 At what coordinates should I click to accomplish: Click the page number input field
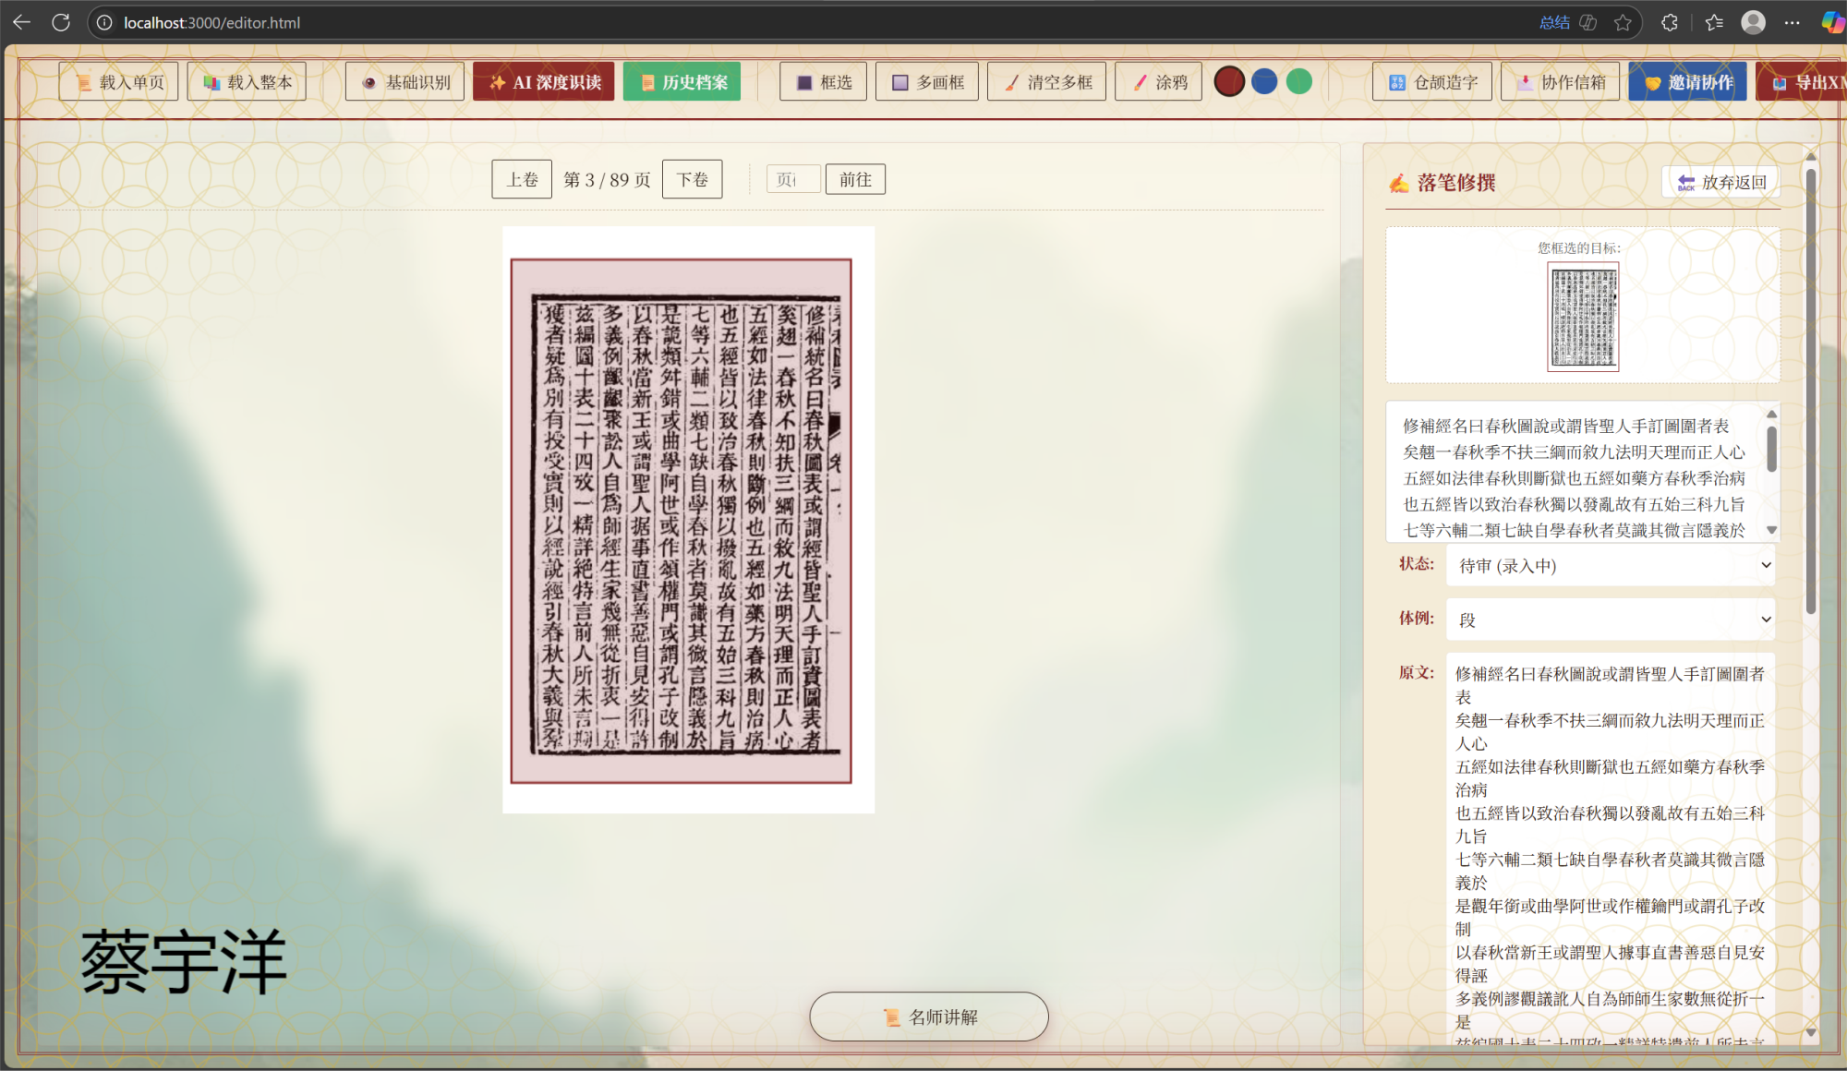[793, 179]
